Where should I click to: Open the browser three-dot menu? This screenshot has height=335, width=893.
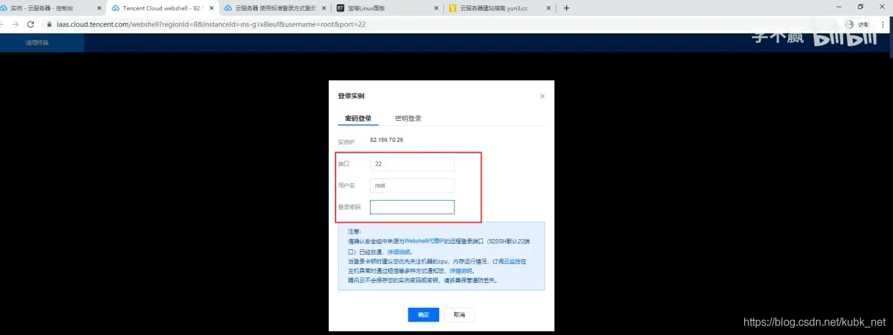point(884,24)
